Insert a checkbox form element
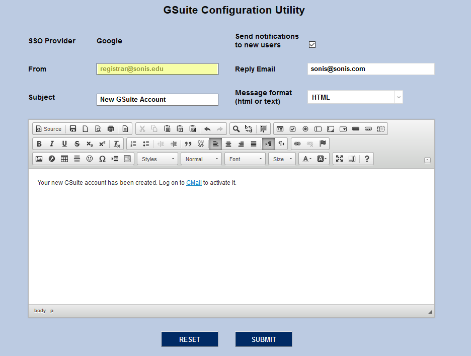This screenshot has width=471, height=356. pos(293,128)
